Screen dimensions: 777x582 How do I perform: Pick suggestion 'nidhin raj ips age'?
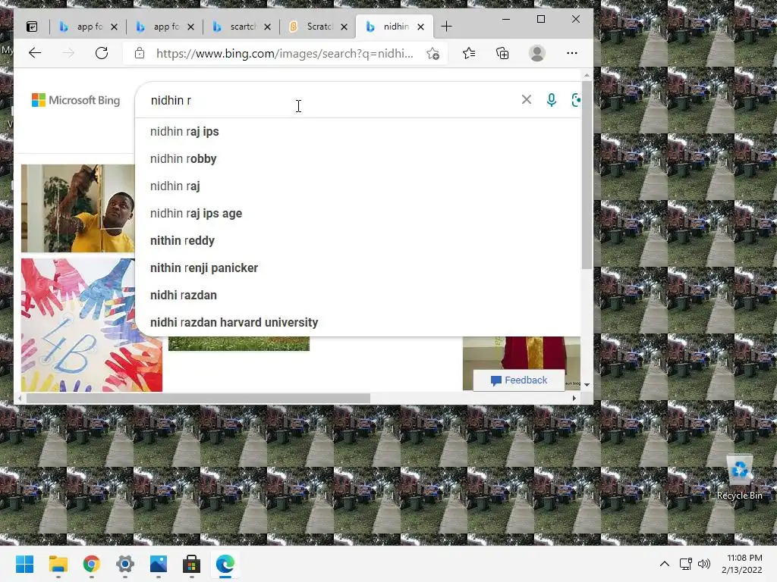pyautogui.click(x=197, y=213)
